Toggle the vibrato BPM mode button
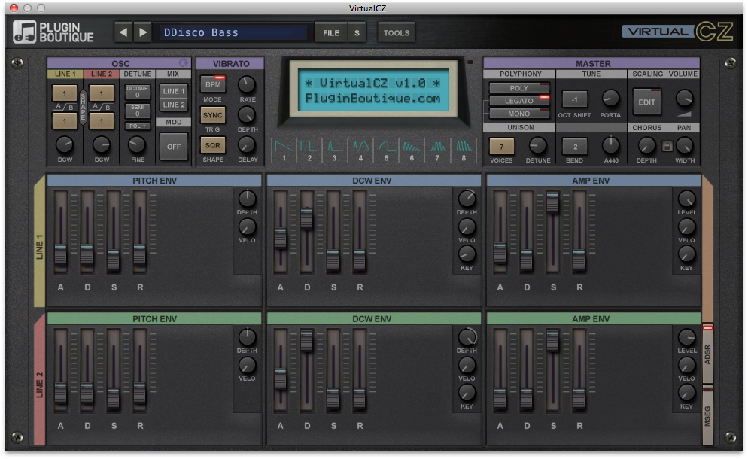 tap(213, 85)
